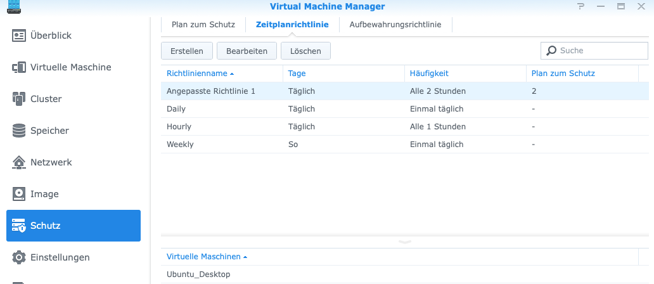
Task: Click the Netzwerk icon in sidebar
Action: [x=19, y=162]
